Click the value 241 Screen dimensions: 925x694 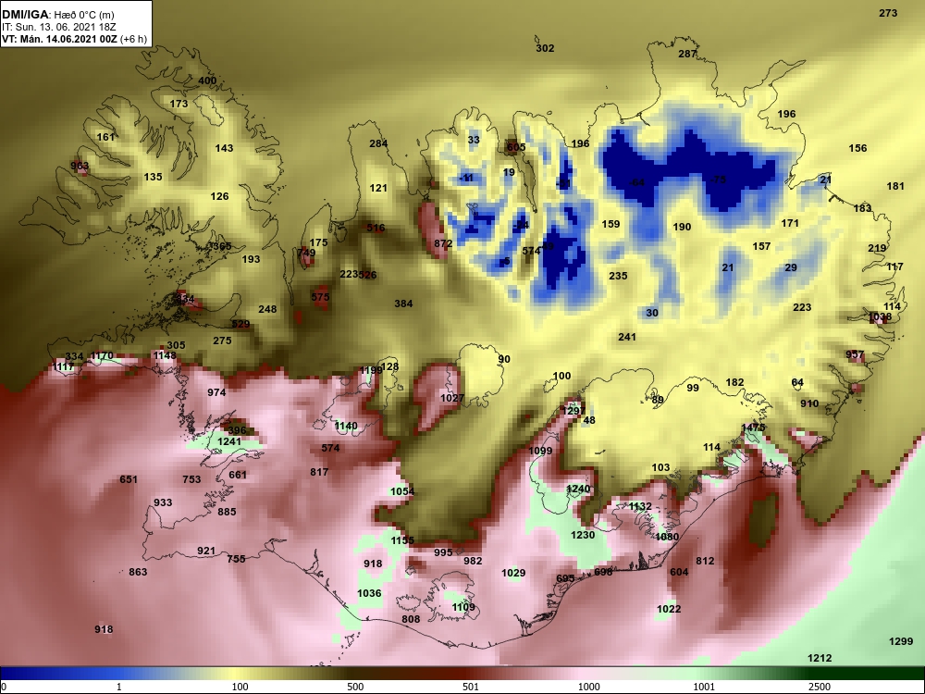[x=627, y=337]
